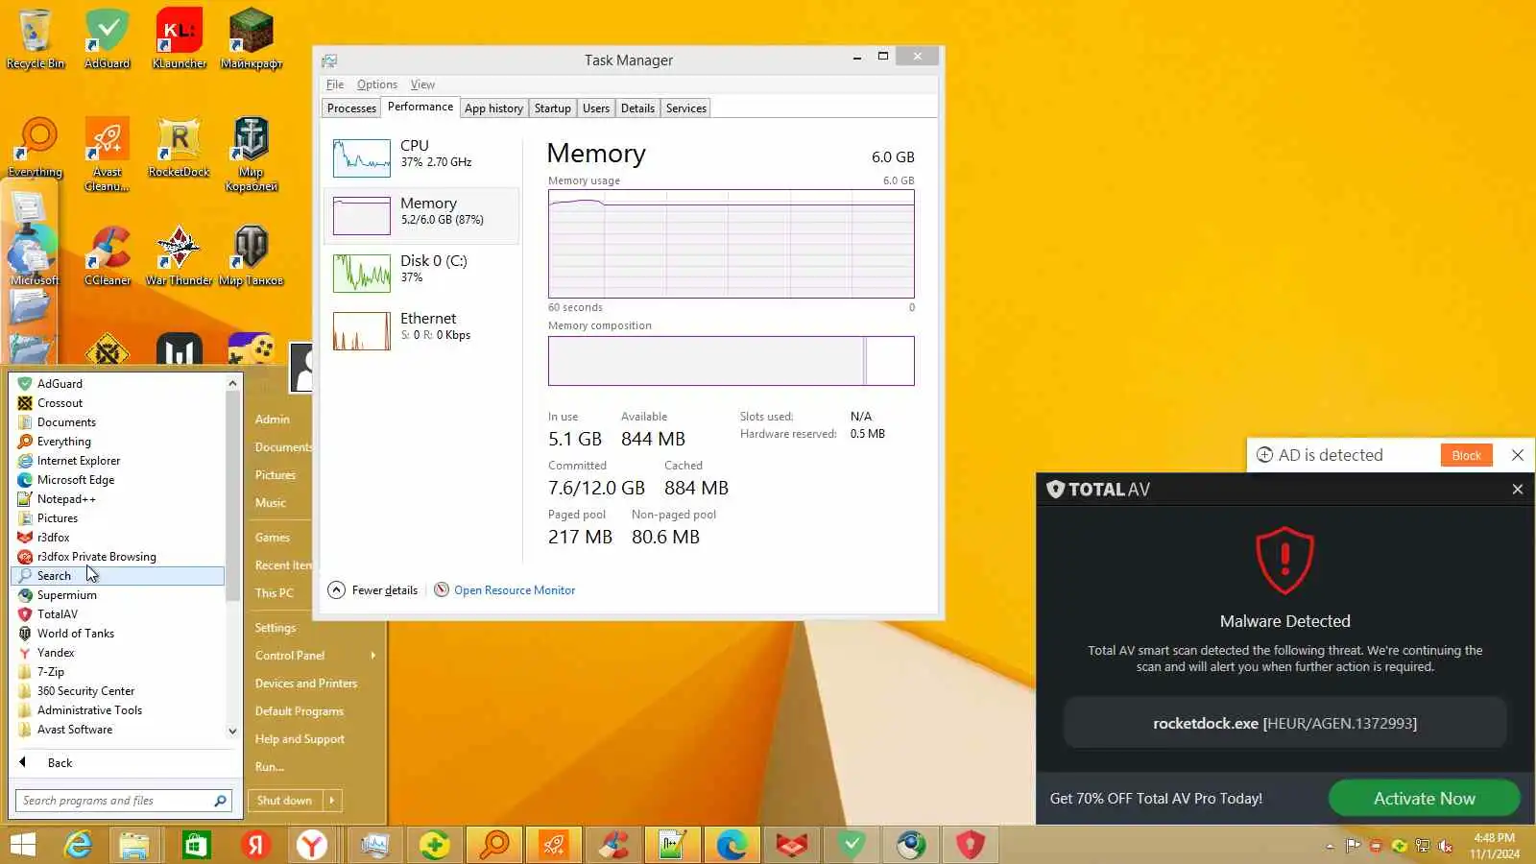Select the RocketDock desktop shortcut
The image size is (1536, 864).
[180, 147]
